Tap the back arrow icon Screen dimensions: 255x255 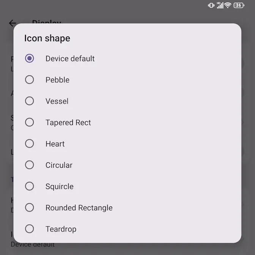[13, 23]
